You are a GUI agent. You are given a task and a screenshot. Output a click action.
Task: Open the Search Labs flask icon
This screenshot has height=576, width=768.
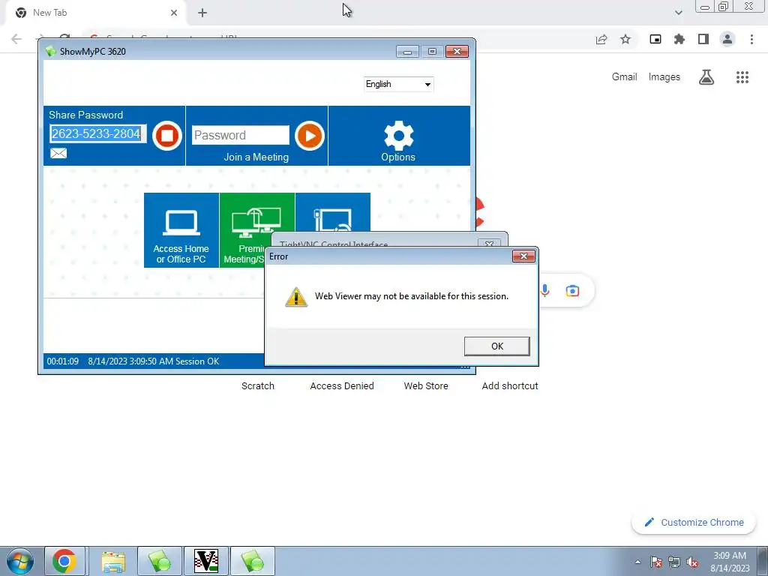tap(706, 77)
